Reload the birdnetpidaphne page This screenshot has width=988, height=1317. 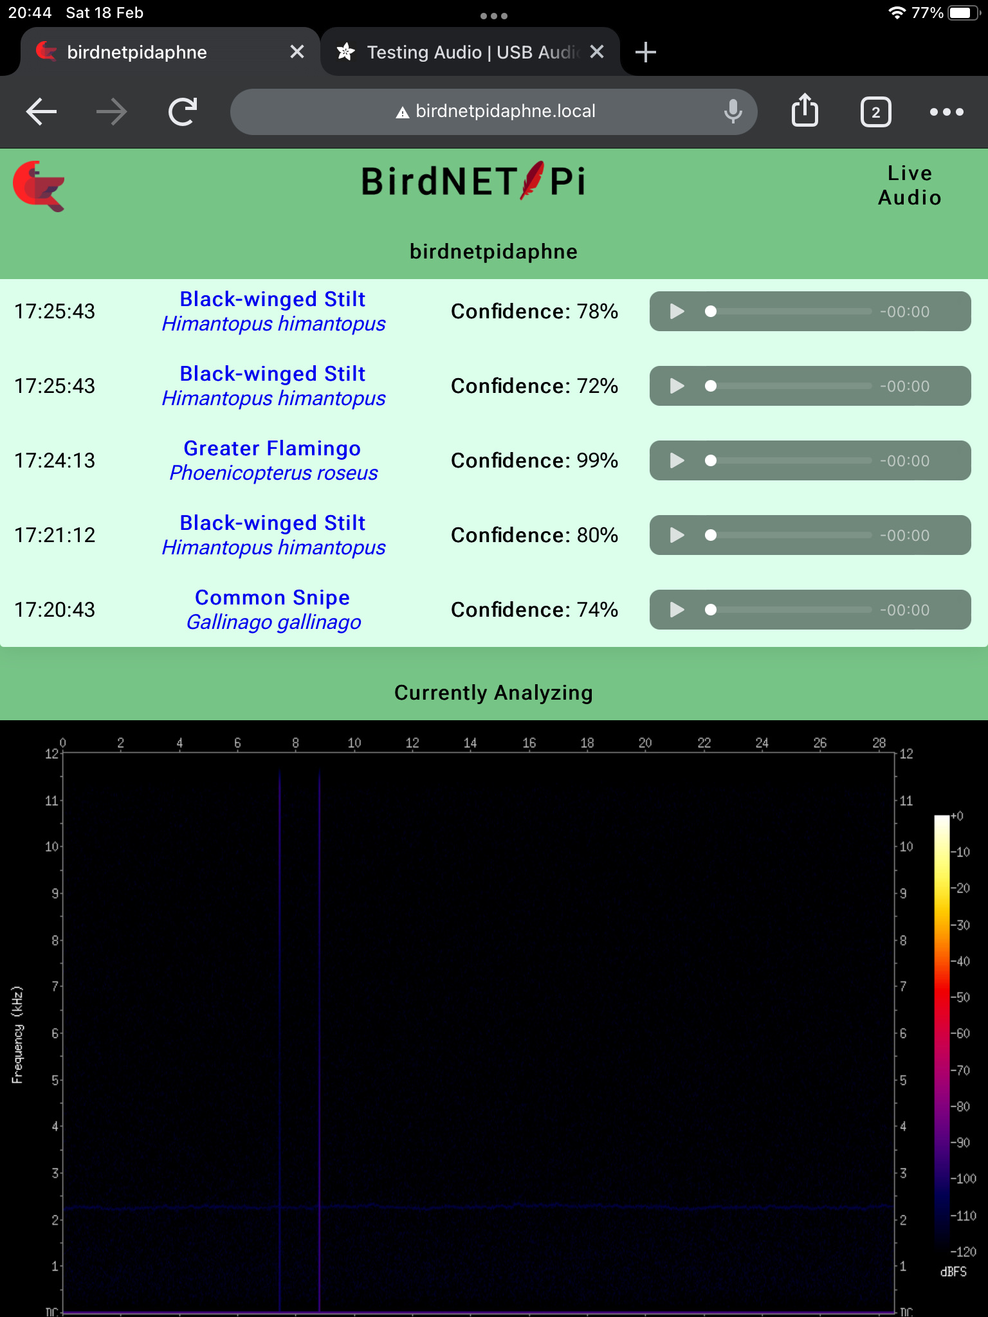[183, 112]
